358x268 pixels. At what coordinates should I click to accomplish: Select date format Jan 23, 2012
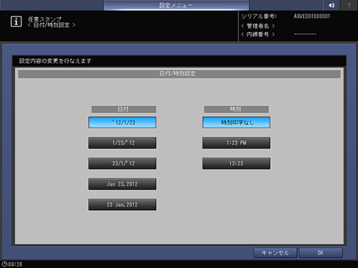(x=123, y=184)
